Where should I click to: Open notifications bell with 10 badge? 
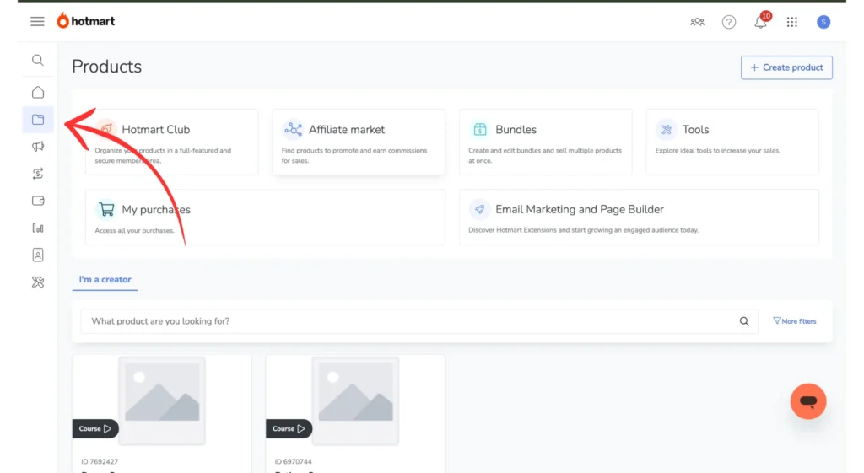[x=761, y=21]
